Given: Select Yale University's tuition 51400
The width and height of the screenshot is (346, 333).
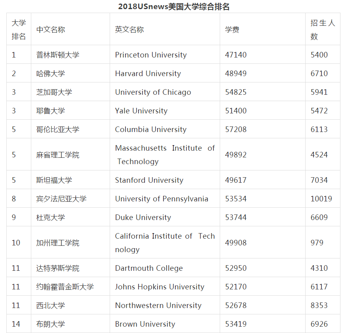Looking at the screenshot, I should click(236, 111).
